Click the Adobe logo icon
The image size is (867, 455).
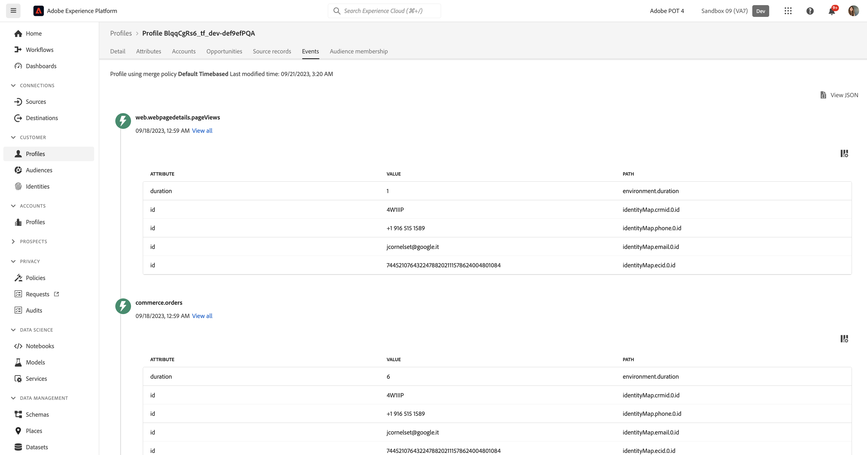coord(39,11)
